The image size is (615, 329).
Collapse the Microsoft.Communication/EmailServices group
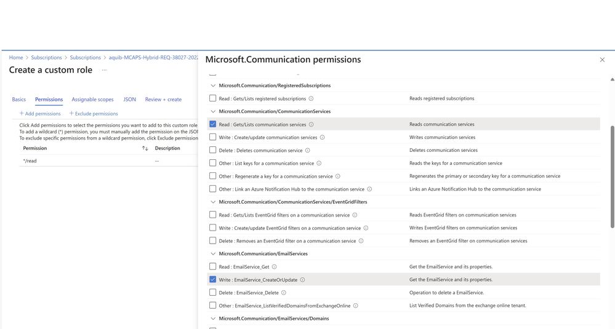point(213,253)
